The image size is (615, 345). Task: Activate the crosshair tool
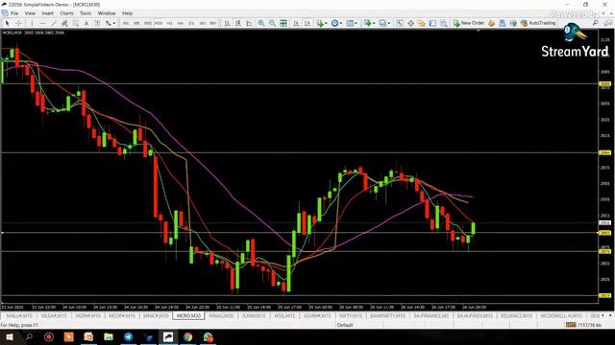point(18,23)
